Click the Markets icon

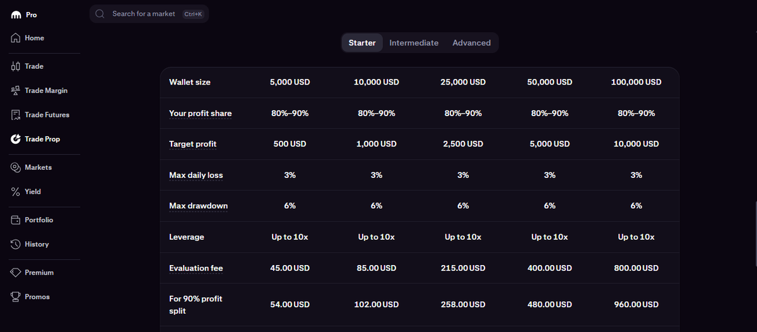16,167
